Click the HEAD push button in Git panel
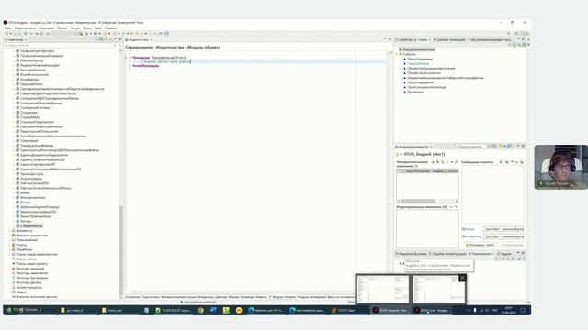Viewport: 588px width, 330px height. pyautogui.click(x=481, y=245)
